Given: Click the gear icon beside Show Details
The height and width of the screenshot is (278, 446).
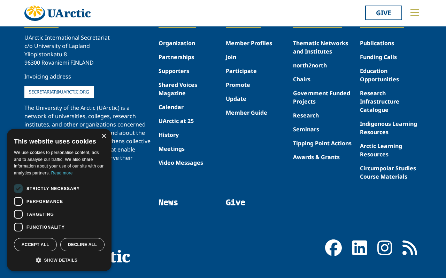Looking at the screenshot, I should point(38,260).
